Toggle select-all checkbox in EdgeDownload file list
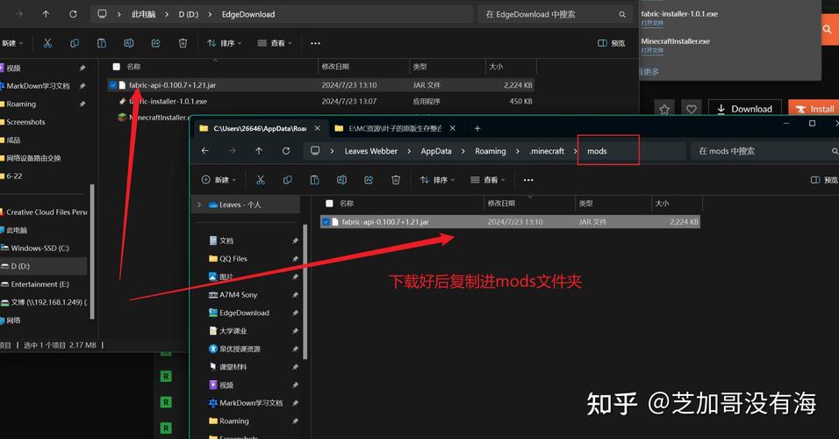839x439 pixels. coord(116,67)
